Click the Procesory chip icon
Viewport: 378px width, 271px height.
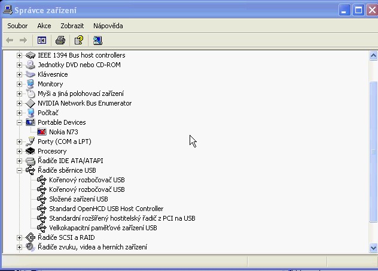31,151
